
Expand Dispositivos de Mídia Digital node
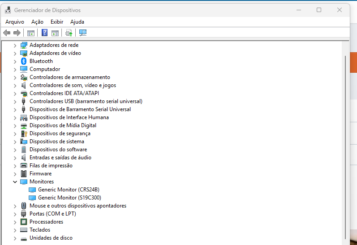(x=15, y=126)
